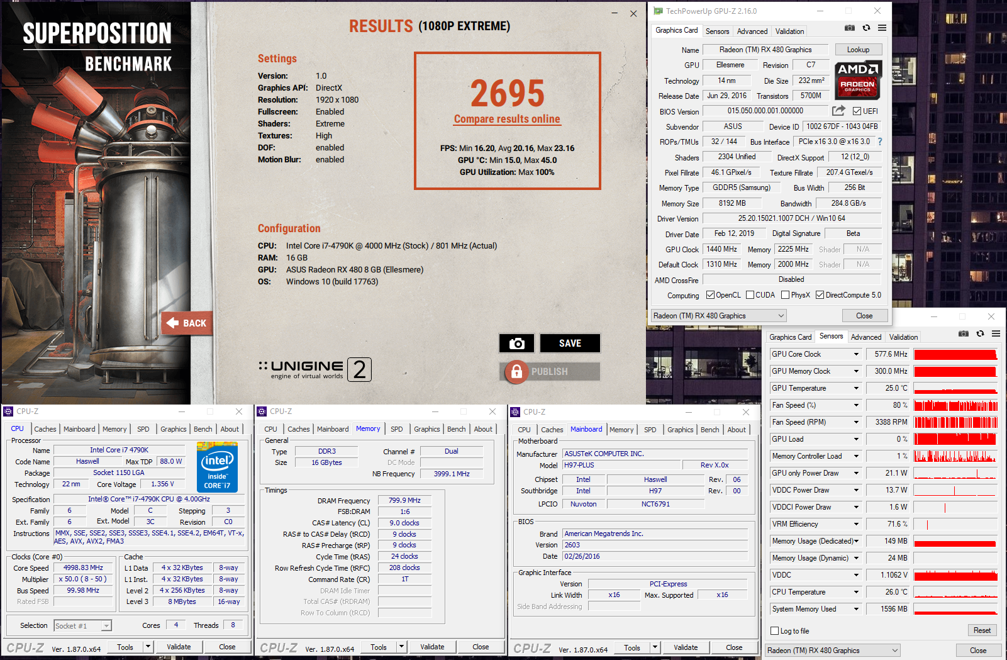Screen dimensions: 1007x660
Task: Click the Bus Interface question mark icon
Action: coord(880,142)
